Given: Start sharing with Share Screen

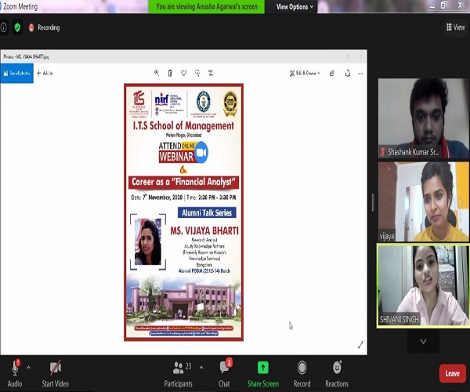Looking at the screenshot, I should [263, 373].
